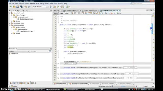Screen dimensions: 163x91
Task: Click the Uncomment editor toolbar icon
Action: click(120, 13)
